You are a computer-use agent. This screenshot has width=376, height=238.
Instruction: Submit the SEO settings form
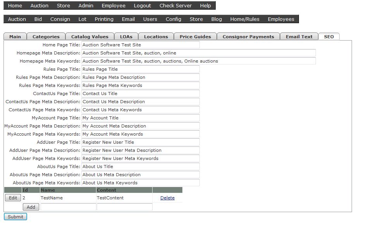coord(15,217)
